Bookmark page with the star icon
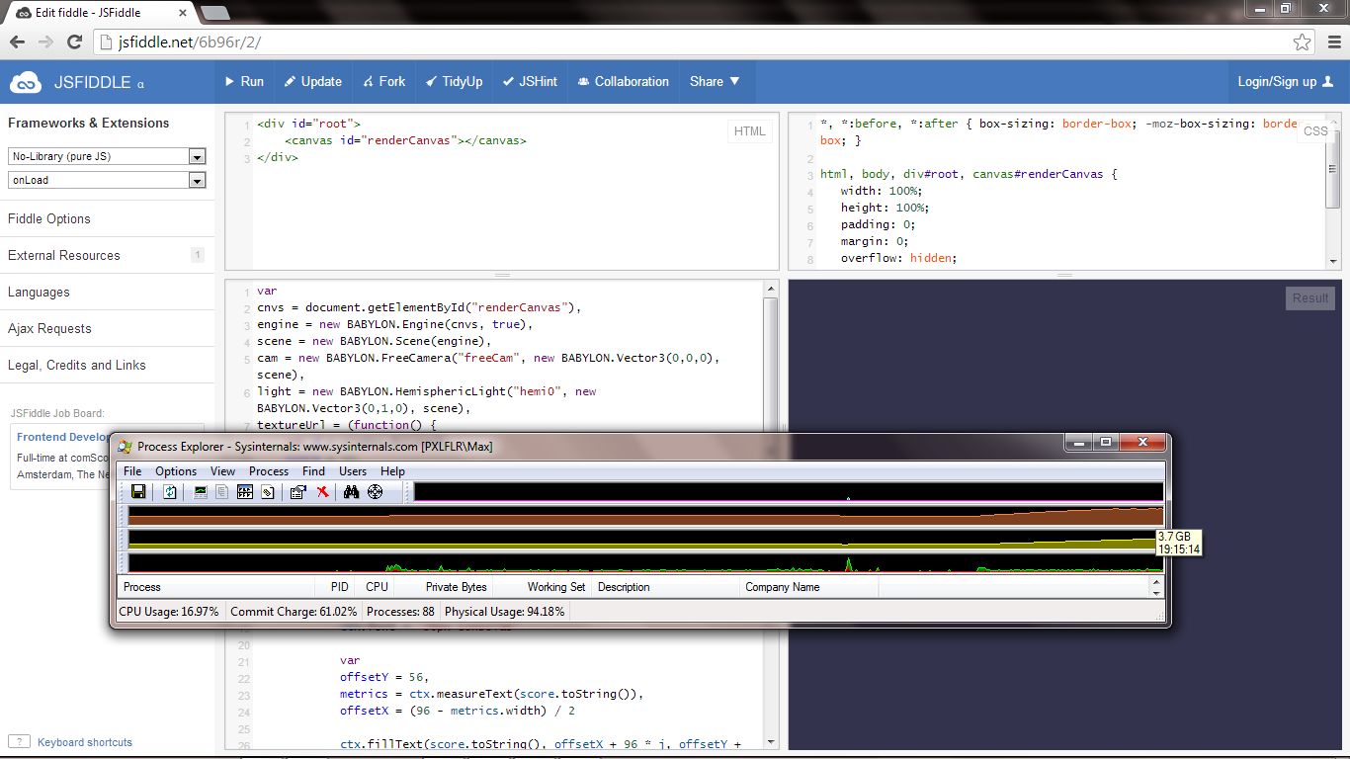1350x759 pixels. 1303,42
